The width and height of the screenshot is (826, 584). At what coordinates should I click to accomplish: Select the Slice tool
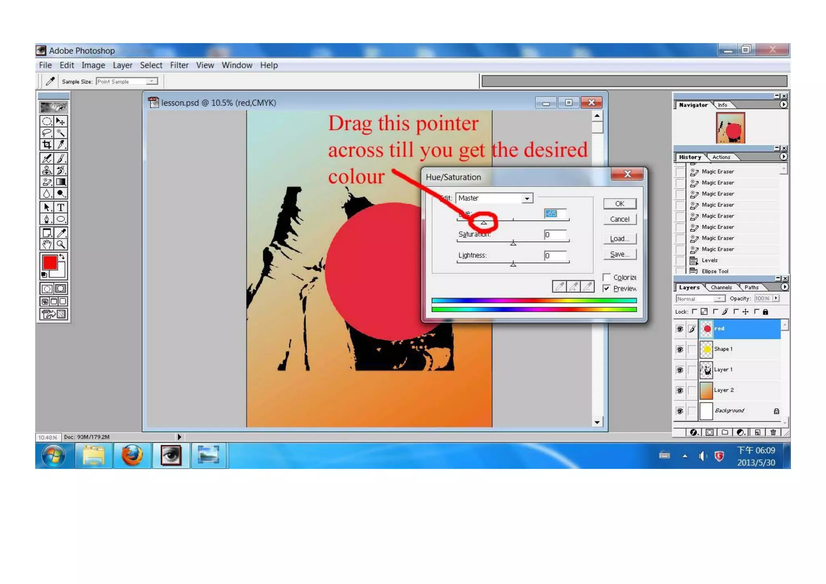point(60,145)
